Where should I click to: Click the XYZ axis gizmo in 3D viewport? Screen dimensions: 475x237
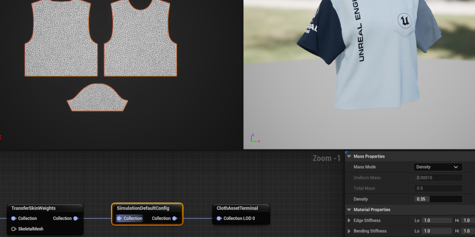(x=254, y=138)
